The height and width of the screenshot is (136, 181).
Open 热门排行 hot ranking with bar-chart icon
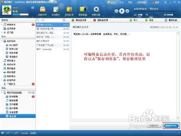12,45
